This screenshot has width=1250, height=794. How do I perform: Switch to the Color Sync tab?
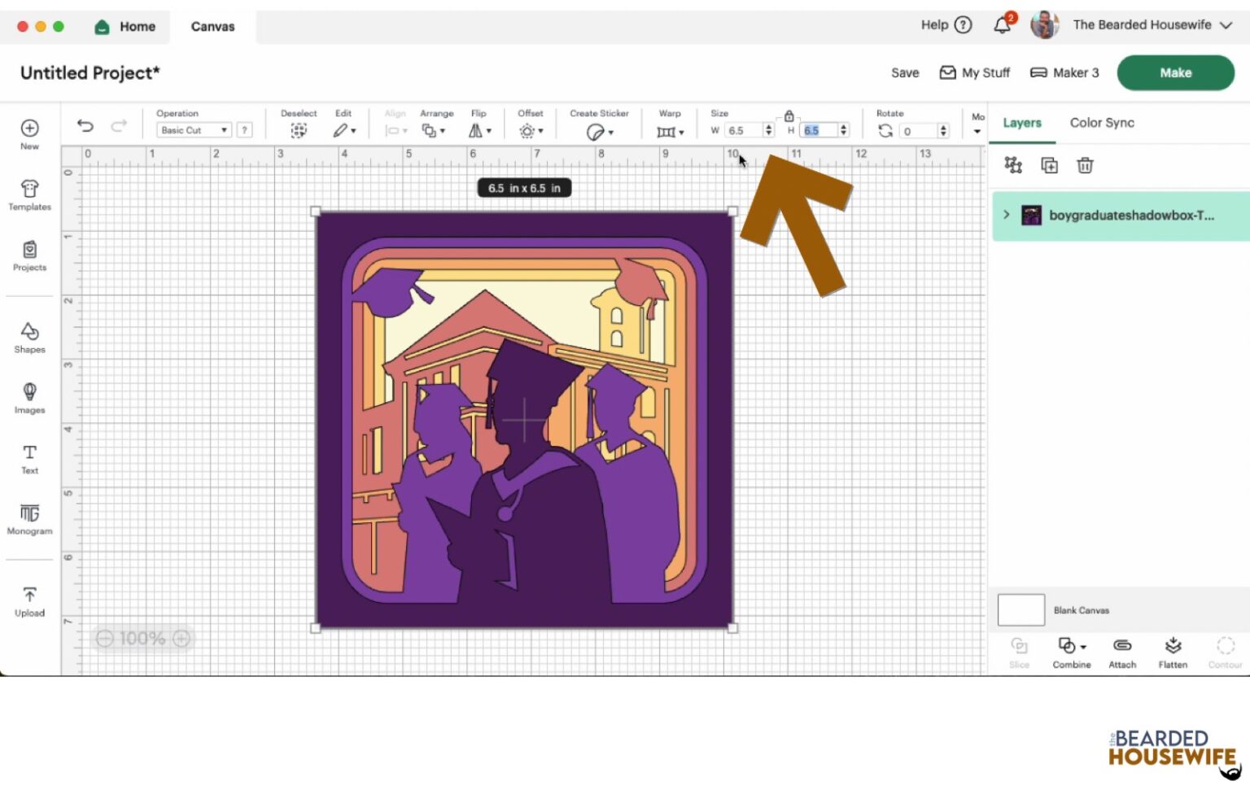click(1102, 123)
